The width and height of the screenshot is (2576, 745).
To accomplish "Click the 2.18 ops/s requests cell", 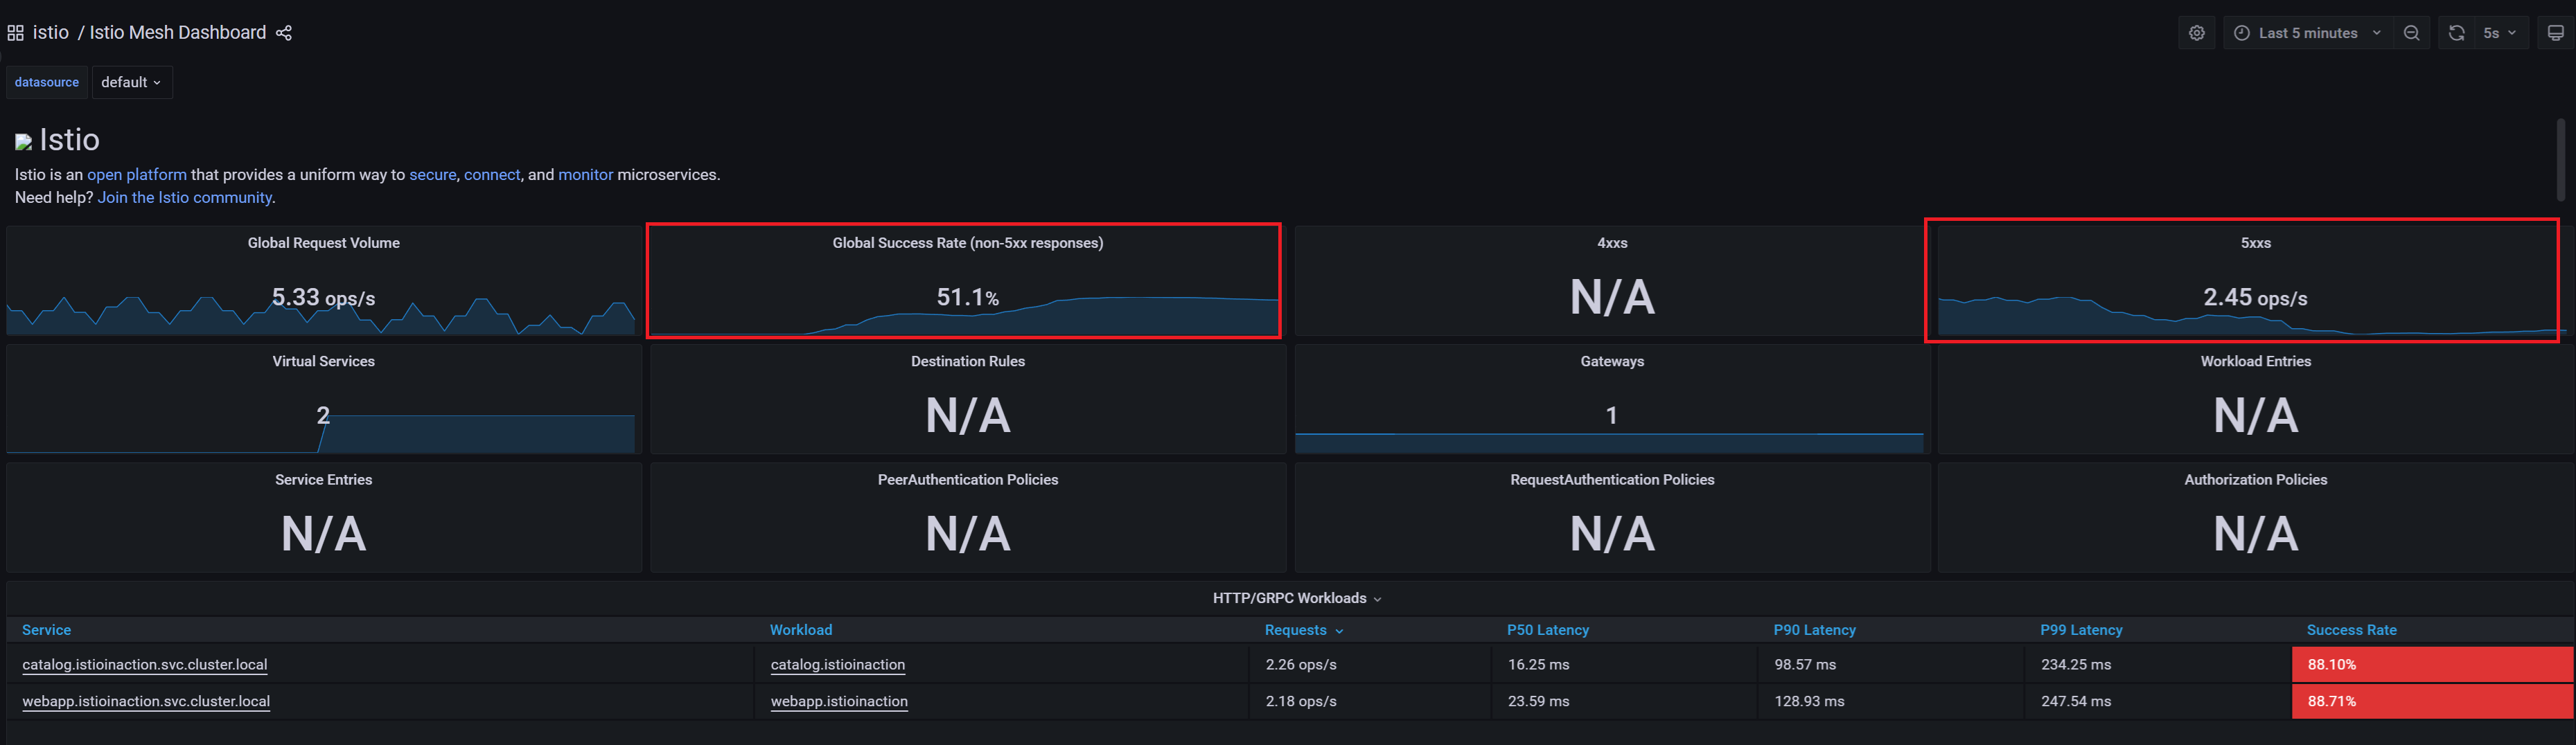I will coord(1370,702).
